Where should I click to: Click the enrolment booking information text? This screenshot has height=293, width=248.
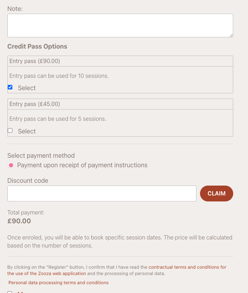[120, 241]
